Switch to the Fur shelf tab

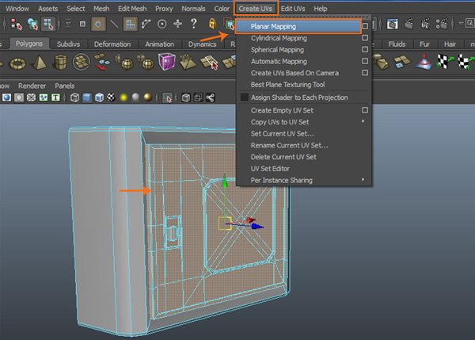tap(424, 44)
